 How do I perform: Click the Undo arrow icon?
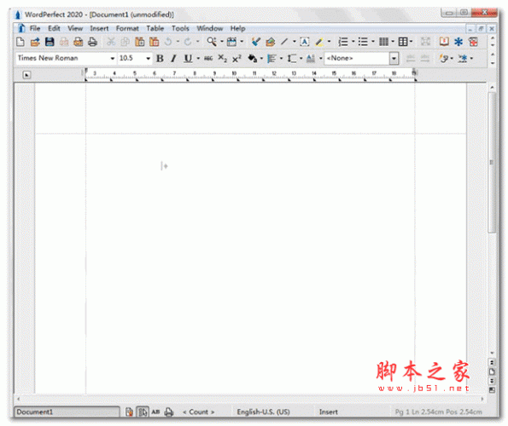click(x=168, y=42)
